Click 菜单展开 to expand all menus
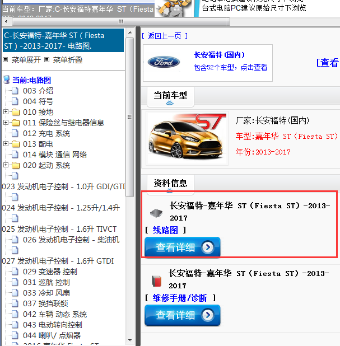This screenshot has width=340, height=346. (26, 60)
